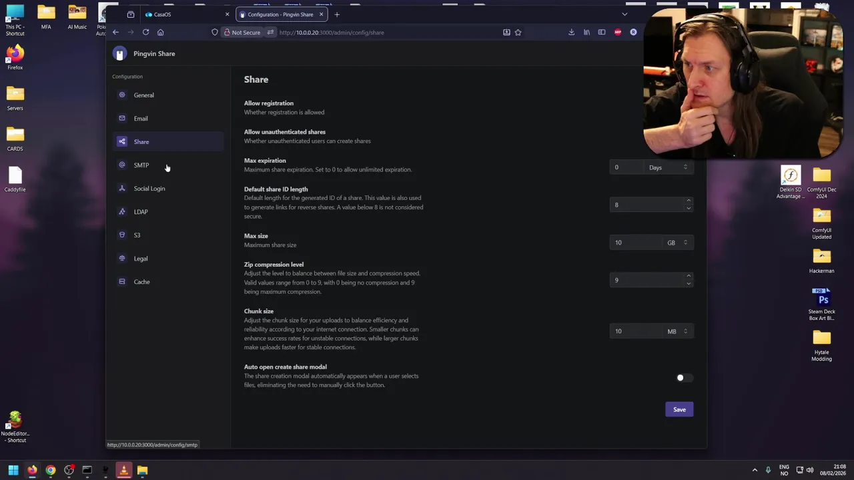Screen dimensions: 854x480
Task: Toggle the Firefox sidebar icon
Action: (602, 32)
